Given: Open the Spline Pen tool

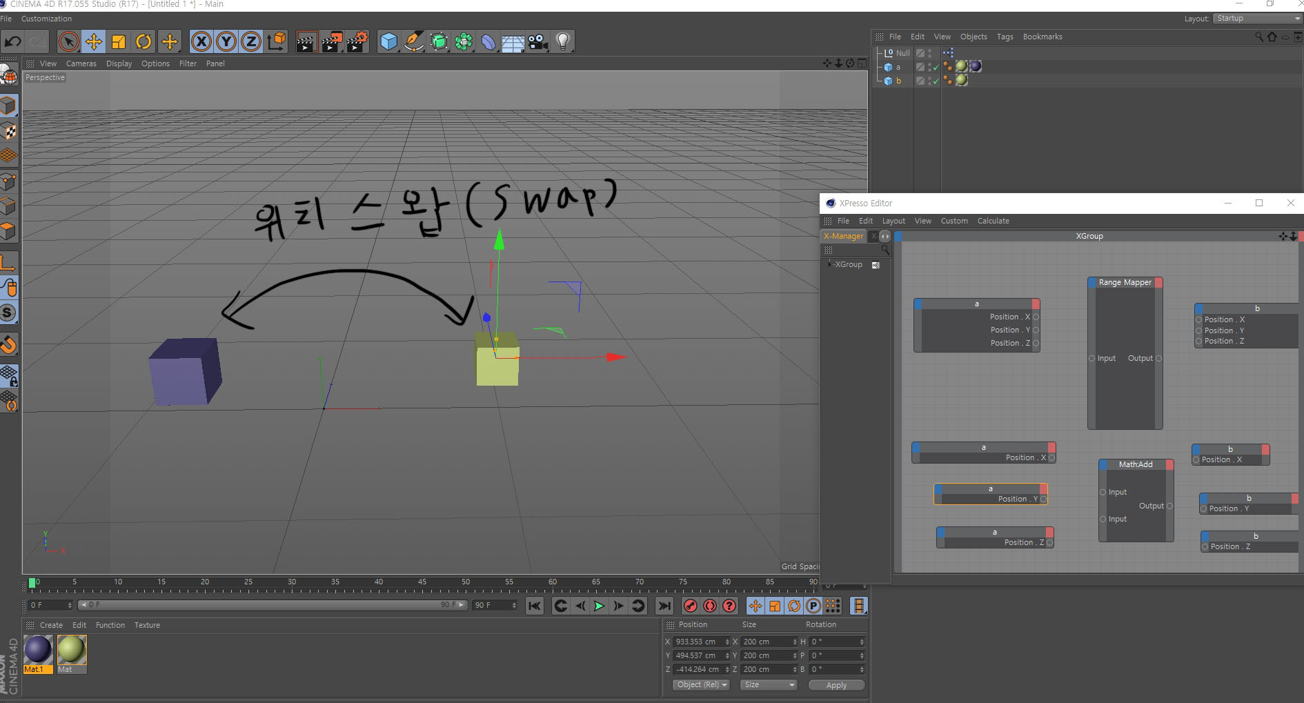Looking at the screenshot, I should click(414, 42).
